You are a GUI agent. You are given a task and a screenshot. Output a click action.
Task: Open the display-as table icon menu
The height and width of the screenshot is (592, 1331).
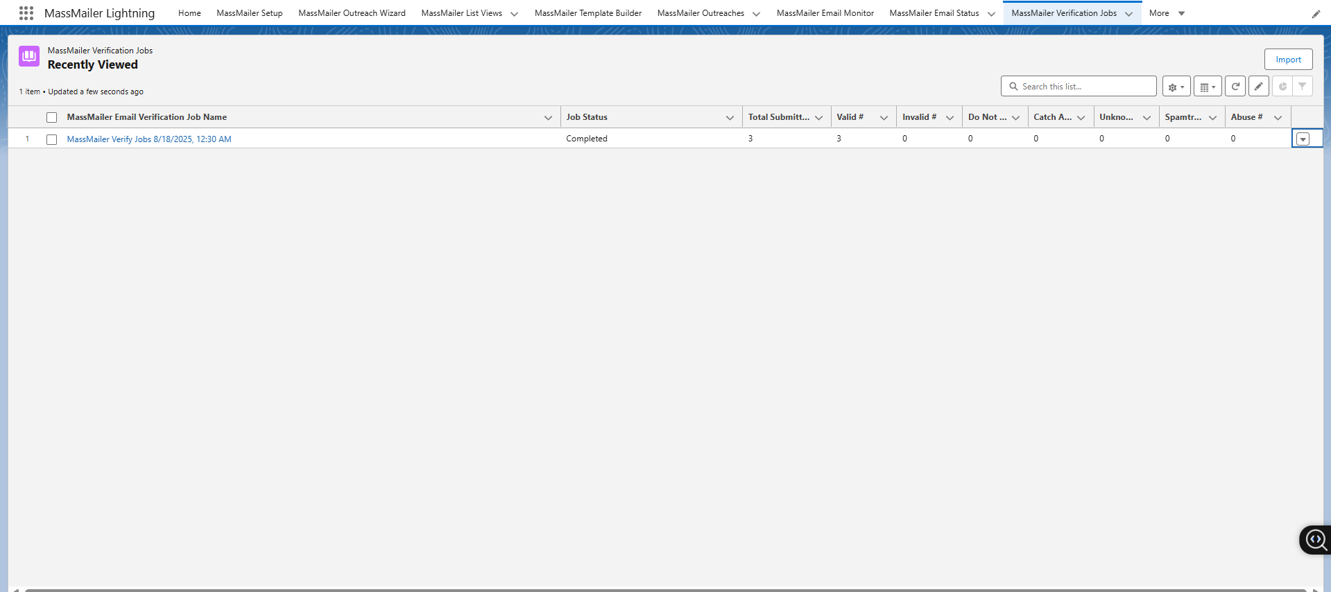click(1208, 87)
